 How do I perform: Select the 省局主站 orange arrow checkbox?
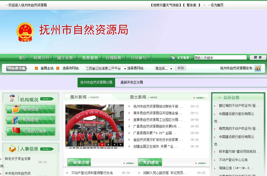37,68
